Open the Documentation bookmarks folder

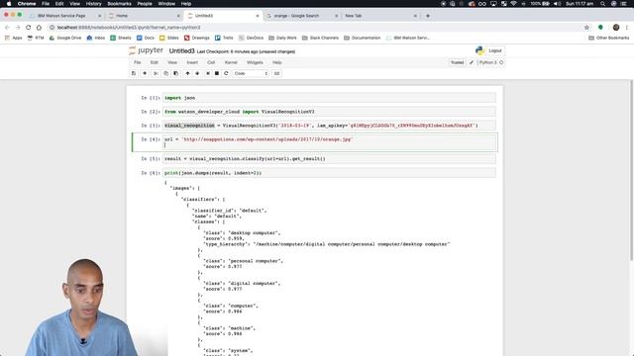pyautogui.click(x=363, y=38)
